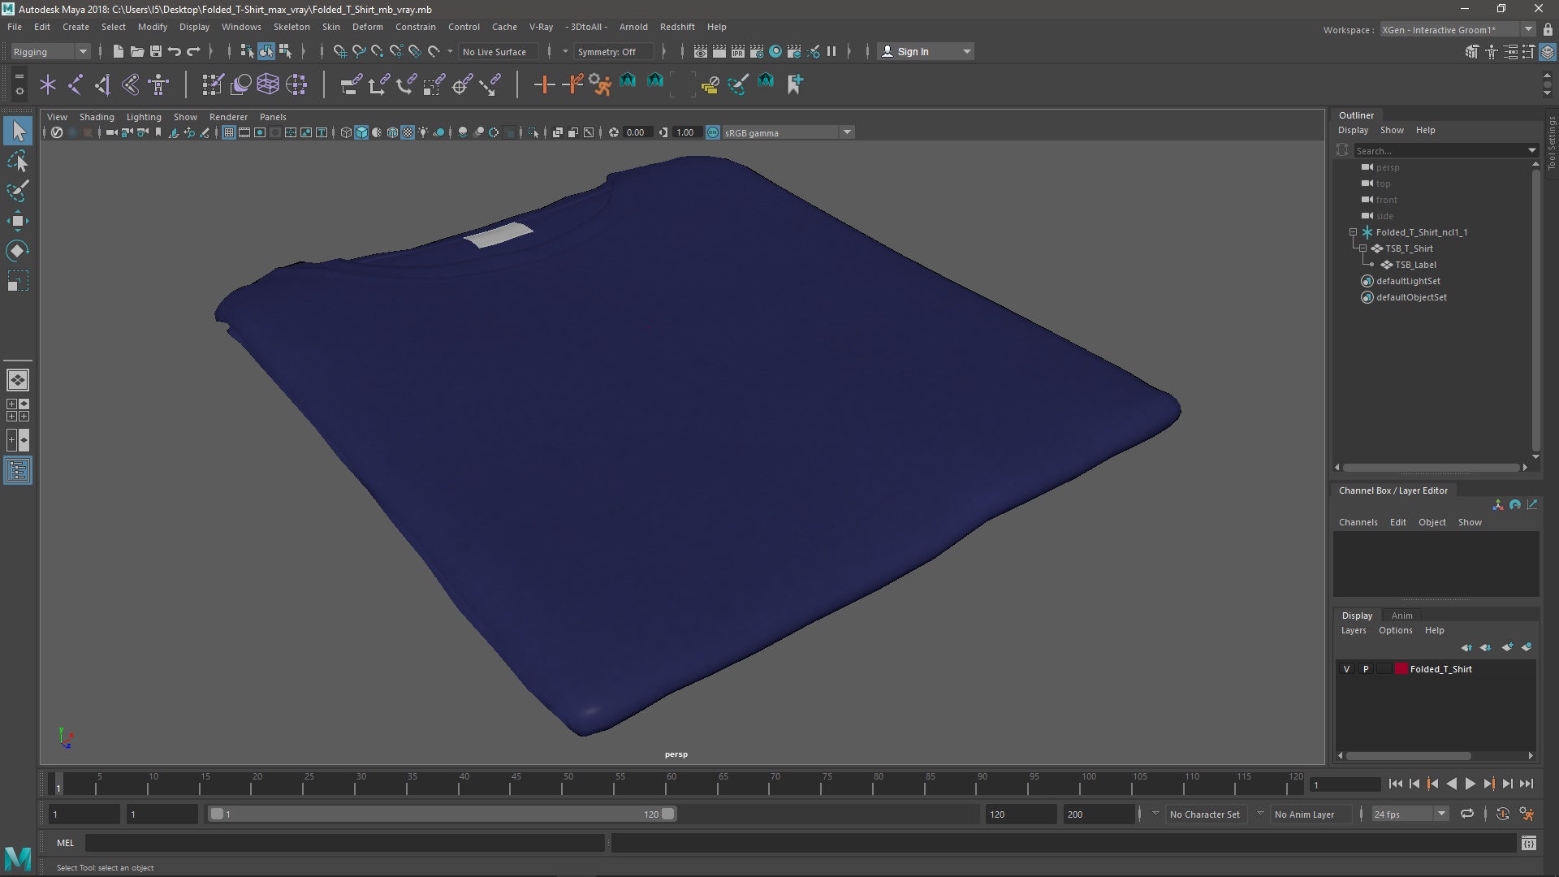
Task: Open the Script Editor icon
Action: tap(1529, 843)
